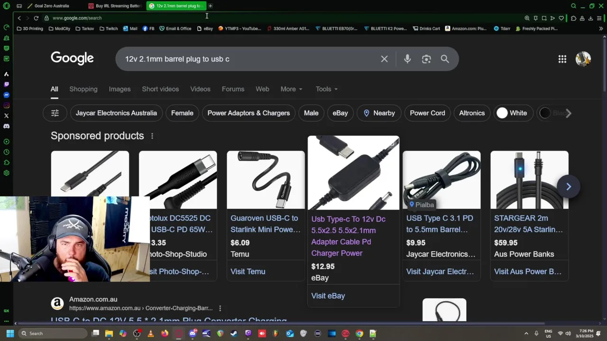Open the search filter settings chip icon

coord(55,113)
